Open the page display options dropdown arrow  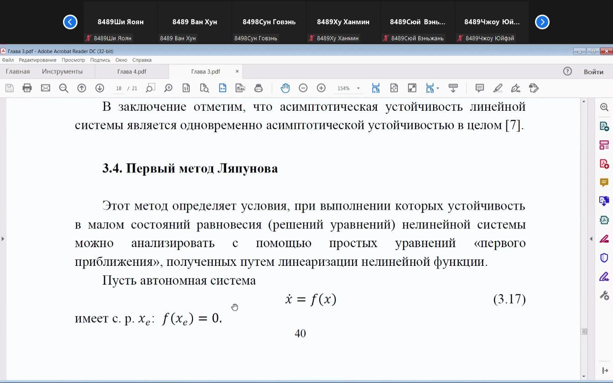coord(437,88)
